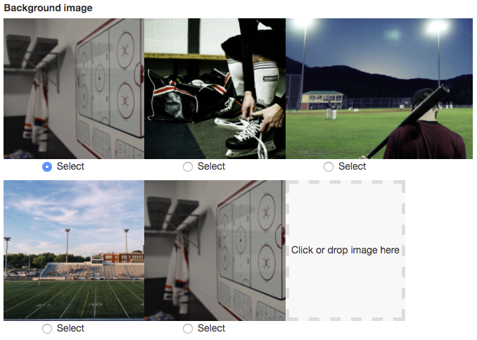Click the skate-lacing locker room thumbnail
The height and width of the screenshot is (340, 477).
pyautogui.click(x=215, y=89)
